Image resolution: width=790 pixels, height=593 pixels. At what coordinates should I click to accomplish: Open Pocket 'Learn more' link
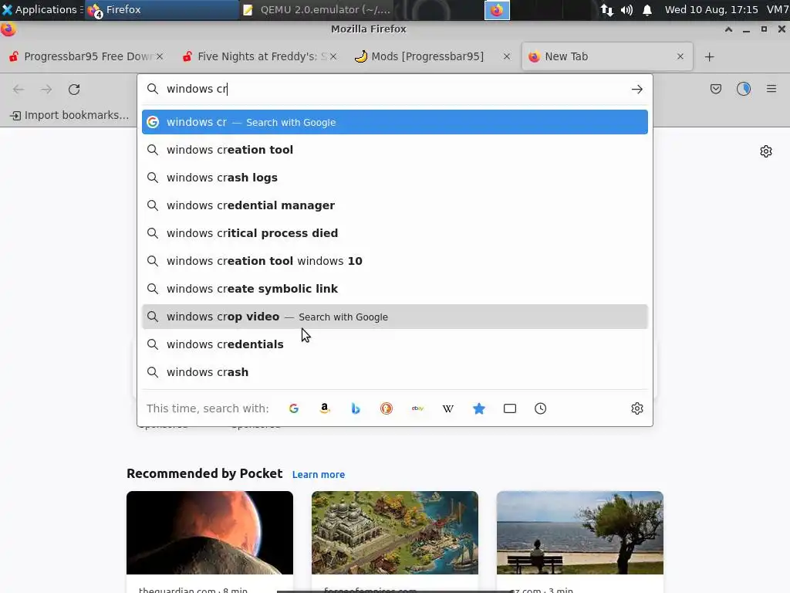[x=319, y=475]
